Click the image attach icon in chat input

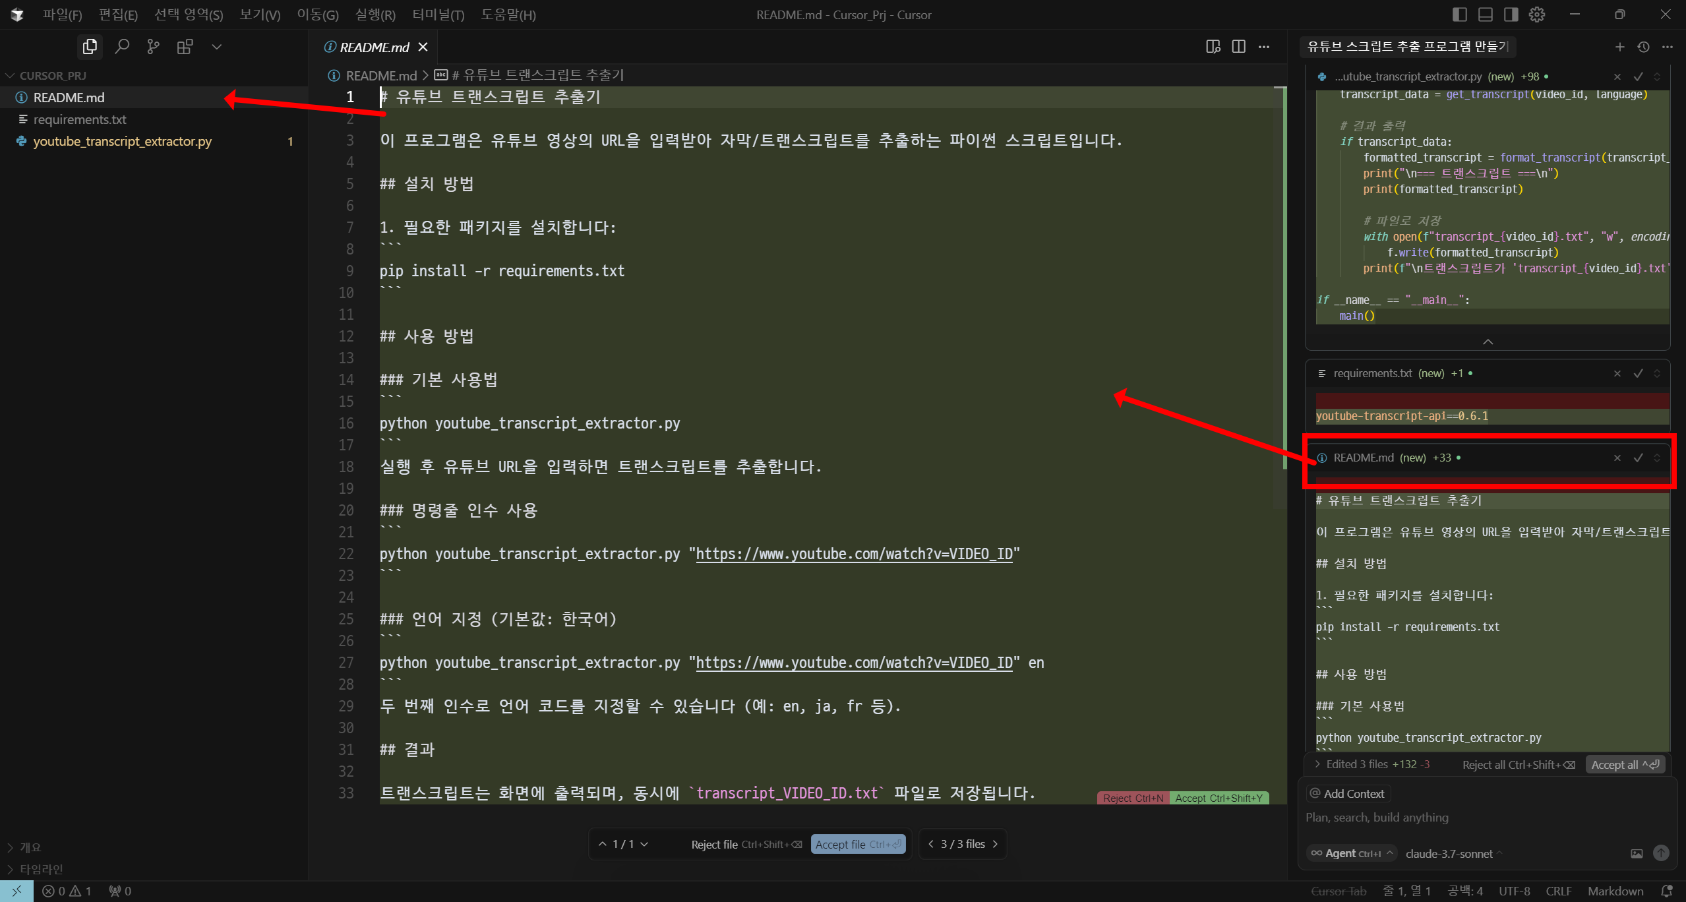click(1637, 853)
